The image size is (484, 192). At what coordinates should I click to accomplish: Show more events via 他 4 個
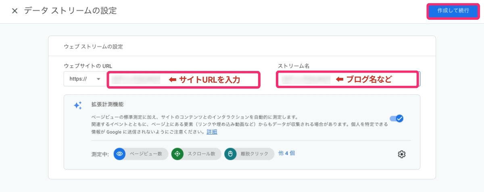[287, 153]
